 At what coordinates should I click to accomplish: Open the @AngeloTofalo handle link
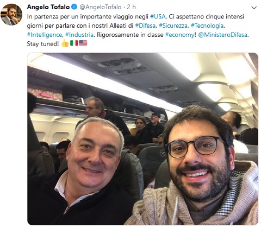pyautogui.click(x=100, y=7)
